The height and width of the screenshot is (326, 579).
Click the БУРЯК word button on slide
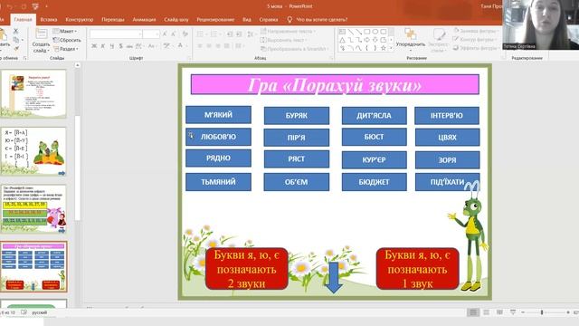[297, 116]
